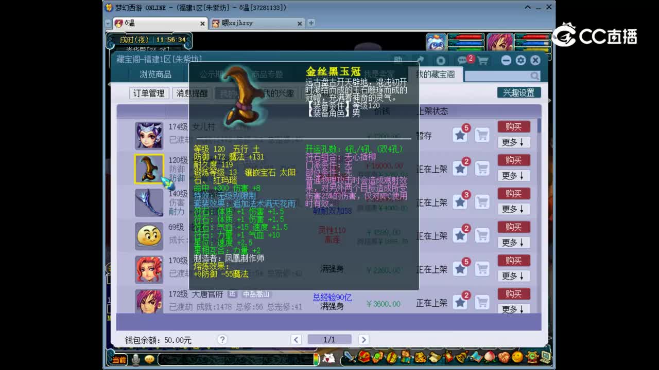Open the 订单管理 sub-tab
The width and height of the screenshot is (659, 370).
pyautogui.click(x=149, y=93)
